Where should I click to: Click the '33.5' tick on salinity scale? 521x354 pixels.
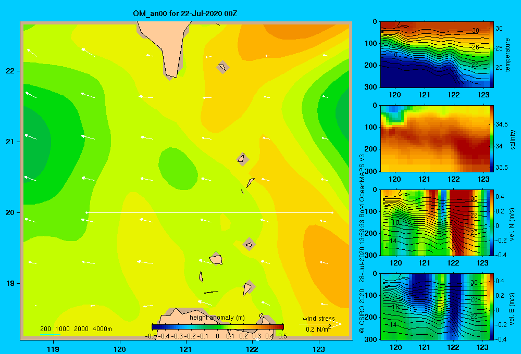pyautogui.click(x=501, y=168)
